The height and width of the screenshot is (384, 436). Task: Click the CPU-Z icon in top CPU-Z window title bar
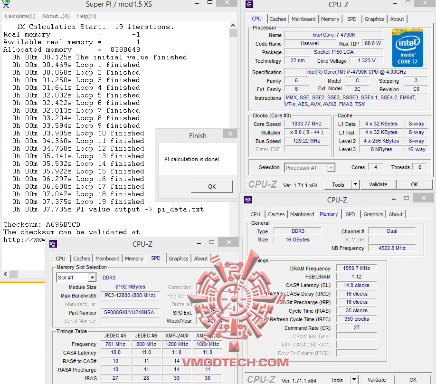249,4
